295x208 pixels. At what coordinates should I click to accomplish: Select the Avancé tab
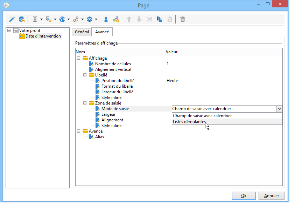pyautogui.click(x=102, y=32)
